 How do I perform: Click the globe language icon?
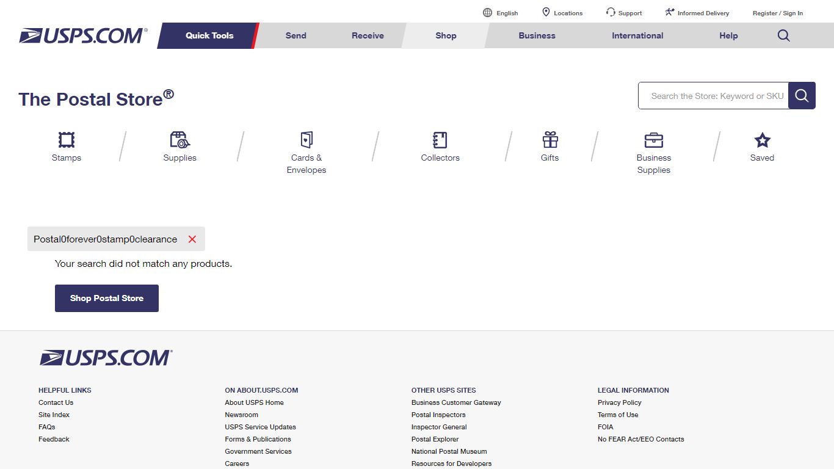pyautogui.click(x=487, y=13)
